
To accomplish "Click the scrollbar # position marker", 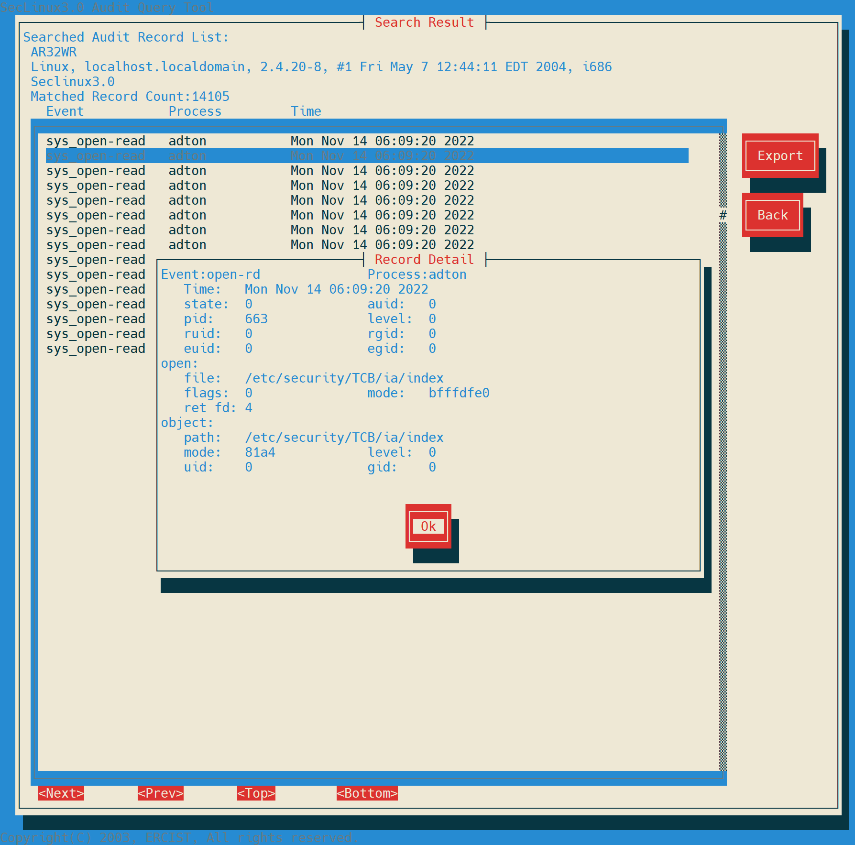I will [x=723, y=215].
